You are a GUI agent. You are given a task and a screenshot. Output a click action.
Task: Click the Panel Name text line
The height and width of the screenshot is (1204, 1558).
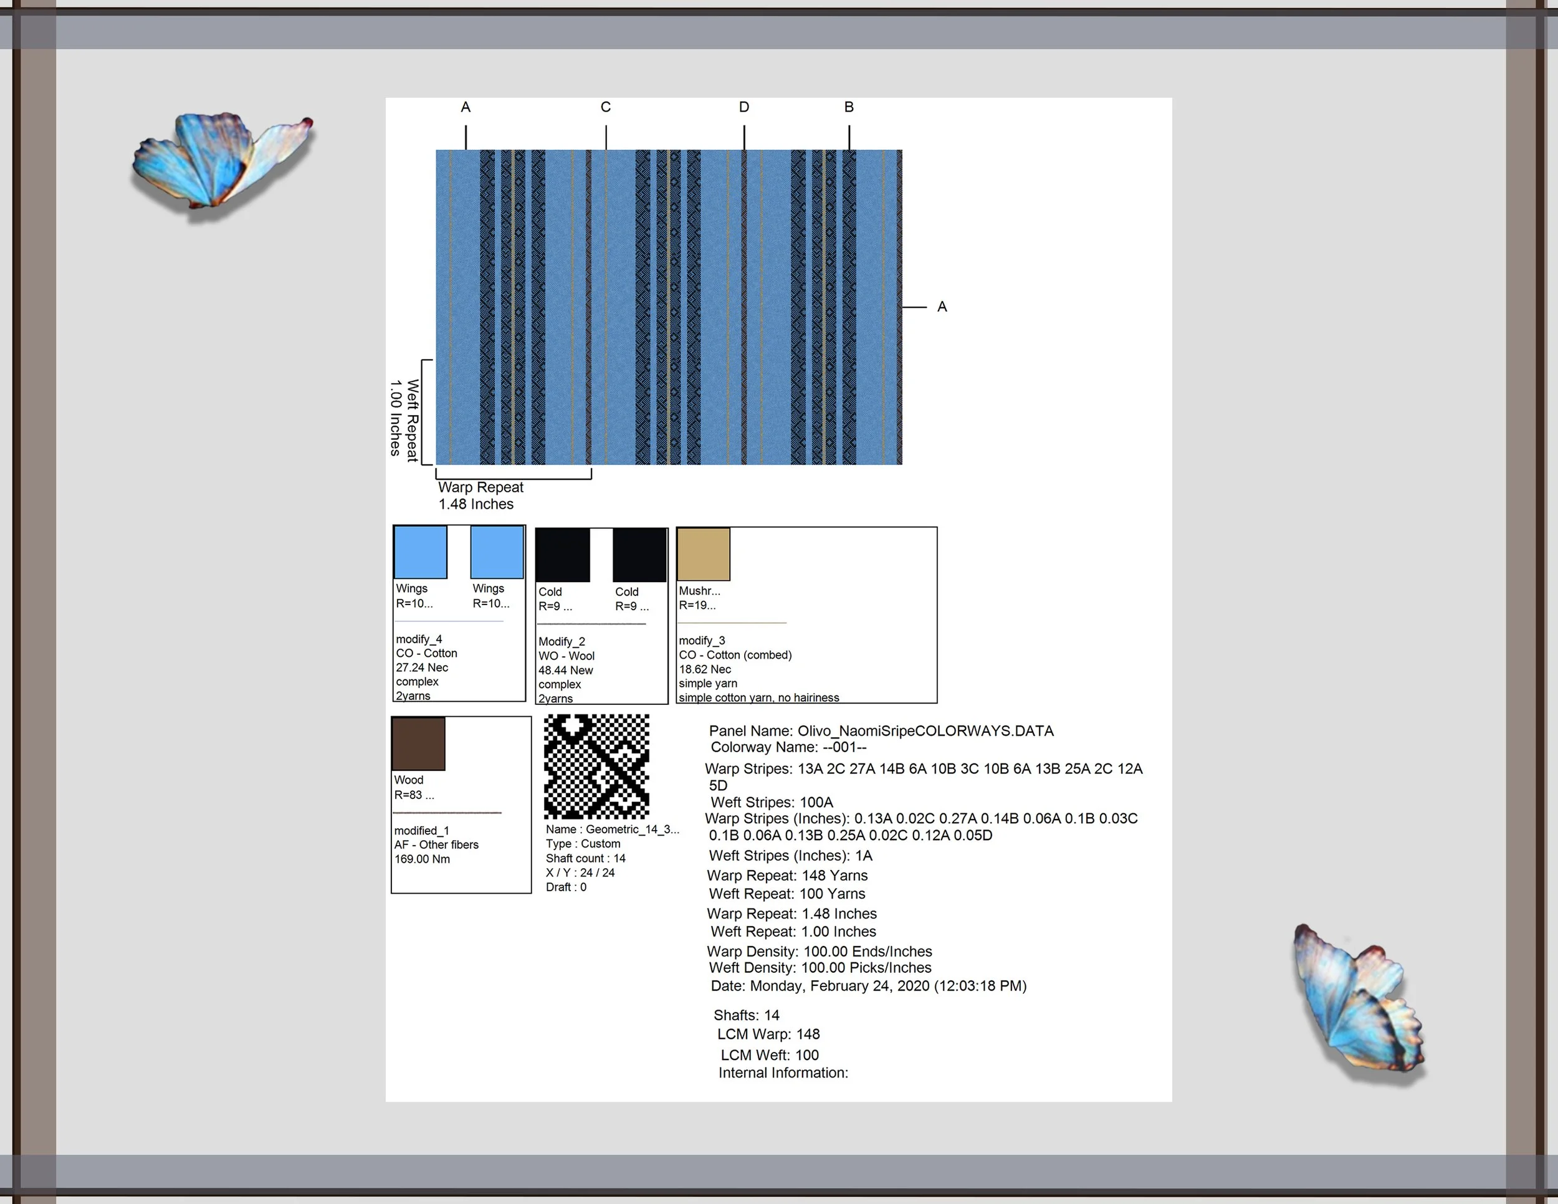coord(881,731)
